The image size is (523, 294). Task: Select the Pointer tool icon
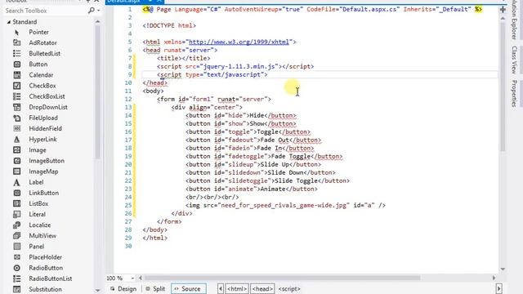(x=16, y=33)
